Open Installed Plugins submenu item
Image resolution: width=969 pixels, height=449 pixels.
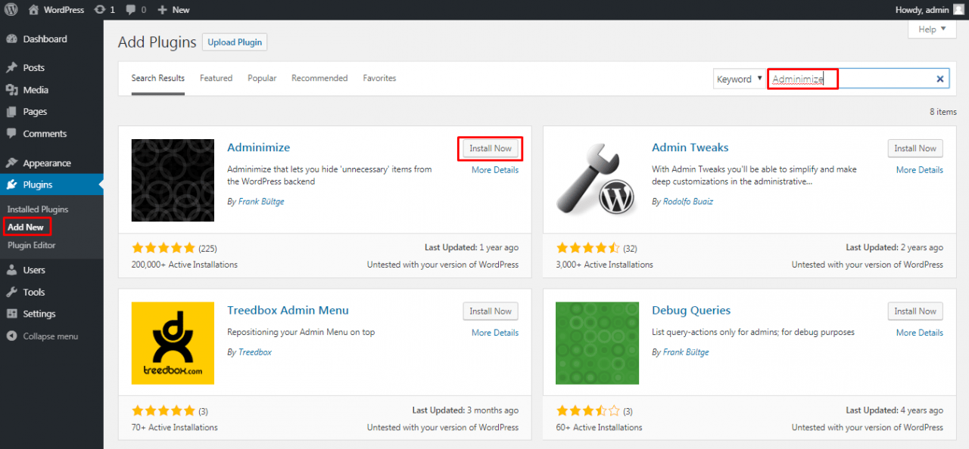coord(38,209)
